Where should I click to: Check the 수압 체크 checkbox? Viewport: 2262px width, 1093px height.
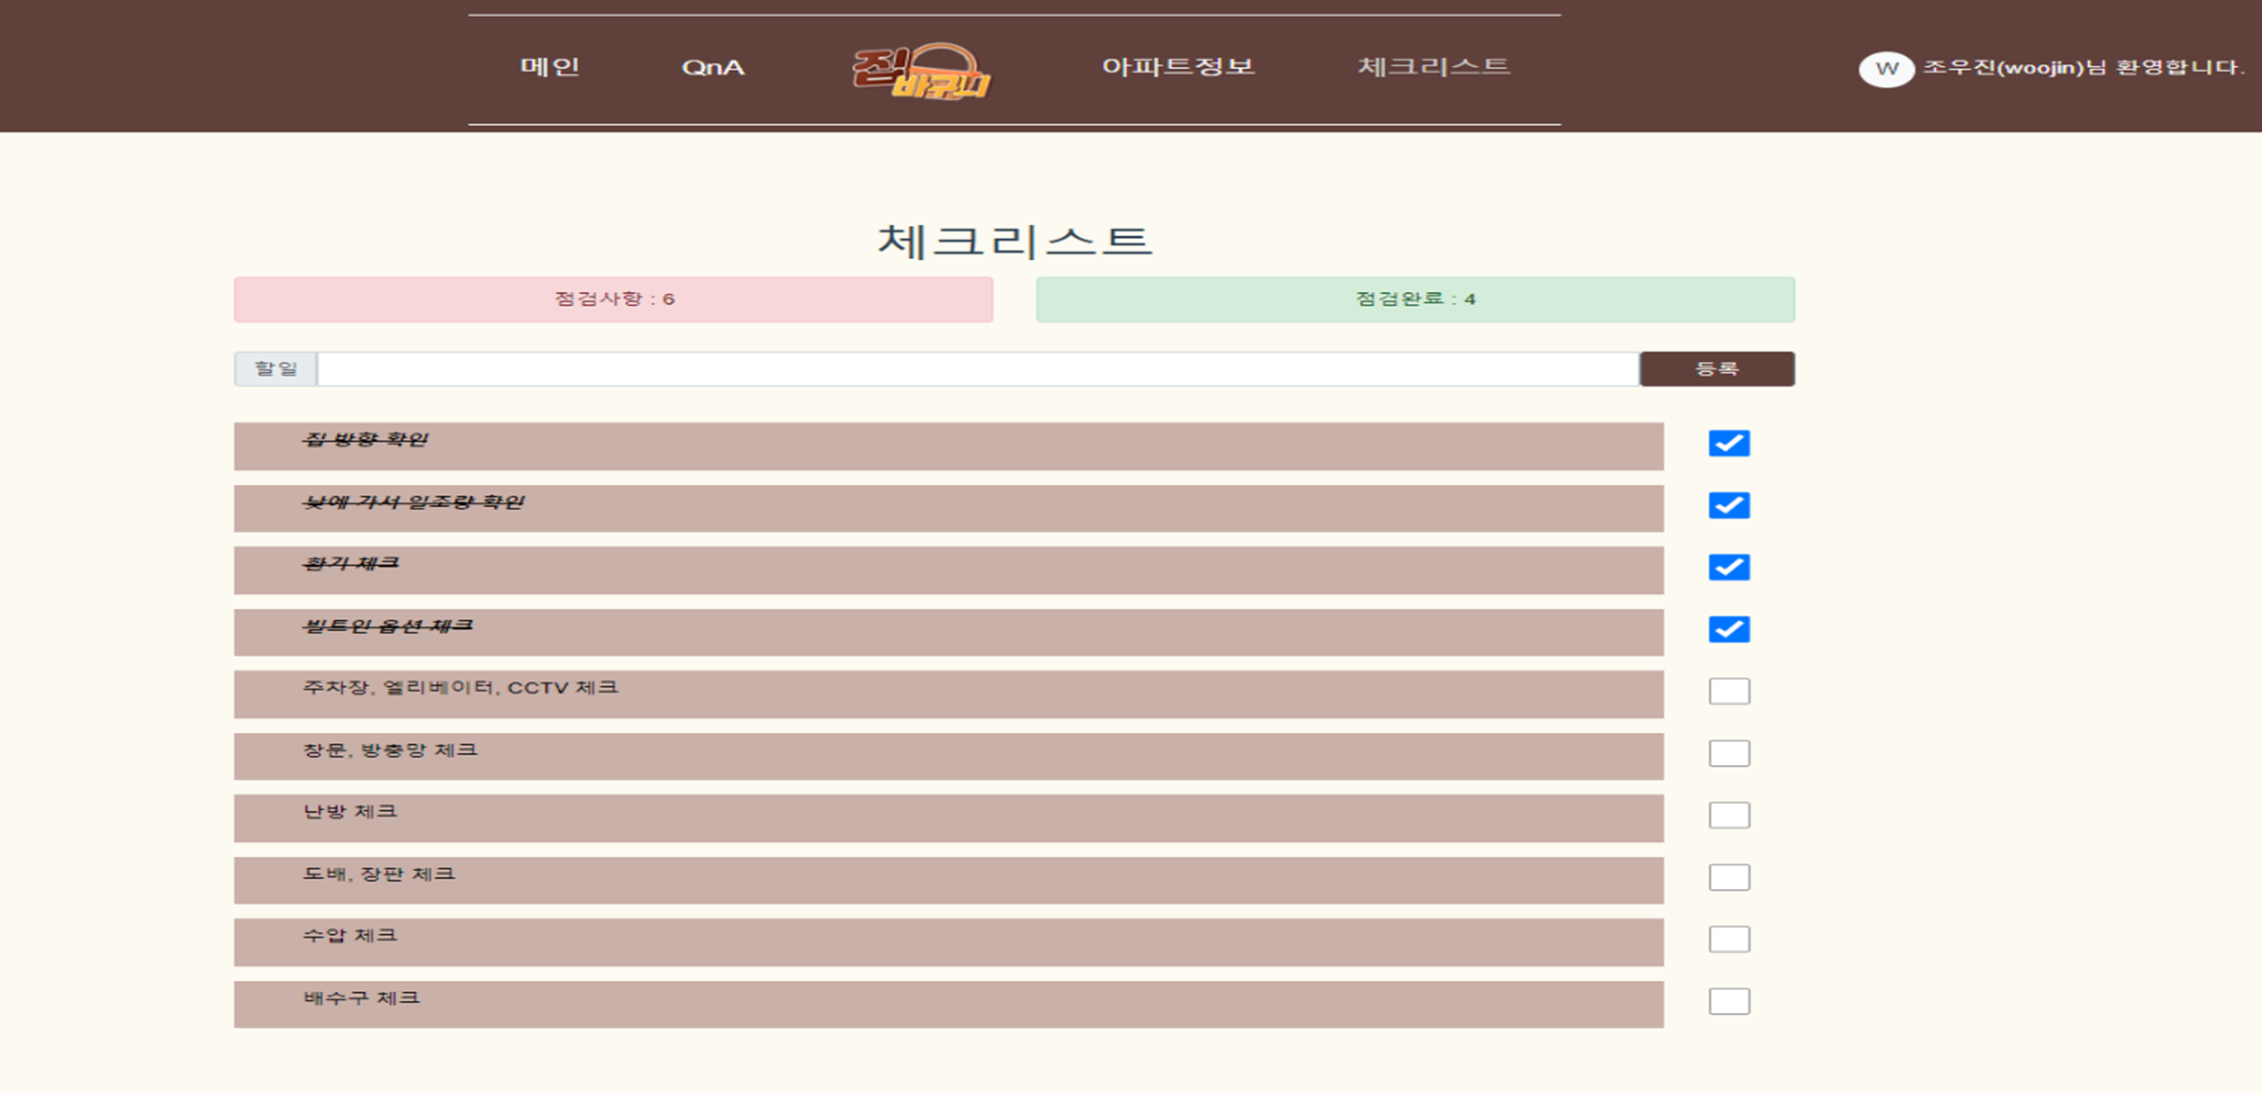coord(1728,939)
